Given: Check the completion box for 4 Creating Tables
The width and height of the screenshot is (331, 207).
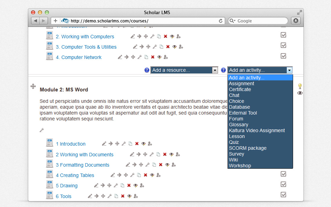Looking at the screenshot, I should point(283,174).
